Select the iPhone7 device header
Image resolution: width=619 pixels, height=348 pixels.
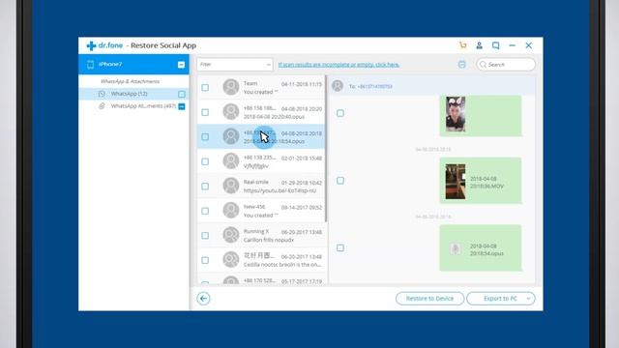coord(133,65)
